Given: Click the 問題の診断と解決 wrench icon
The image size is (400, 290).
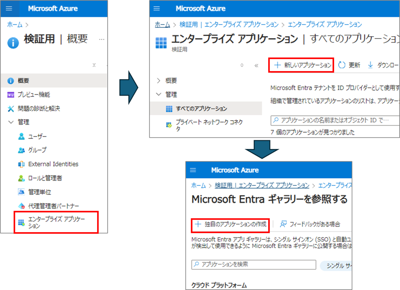Looking at the screenshot, I should 11,108.
